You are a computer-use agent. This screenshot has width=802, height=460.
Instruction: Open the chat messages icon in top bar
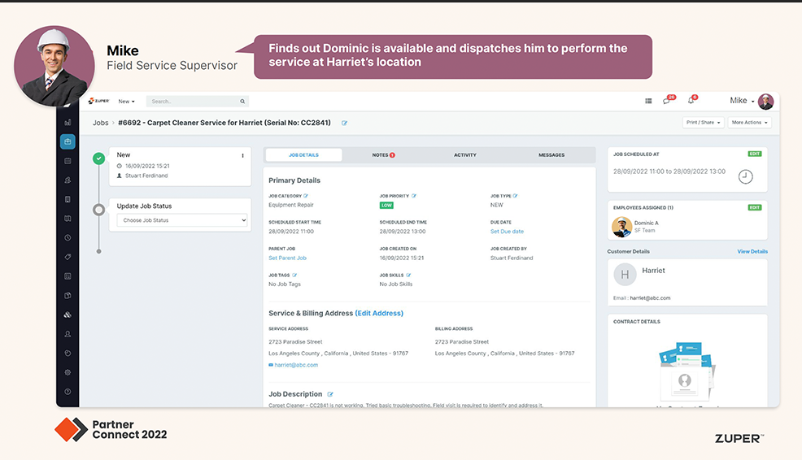click(667, 101)
